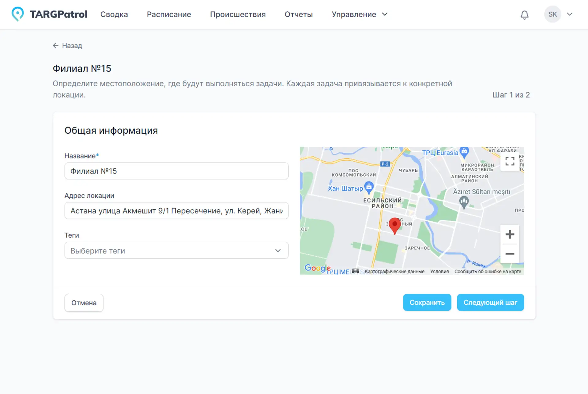The width and height of the screenshot is (588, 394).
Task: Click the Хан Шатыр shopping marker
Action: [x=369, y=187]
